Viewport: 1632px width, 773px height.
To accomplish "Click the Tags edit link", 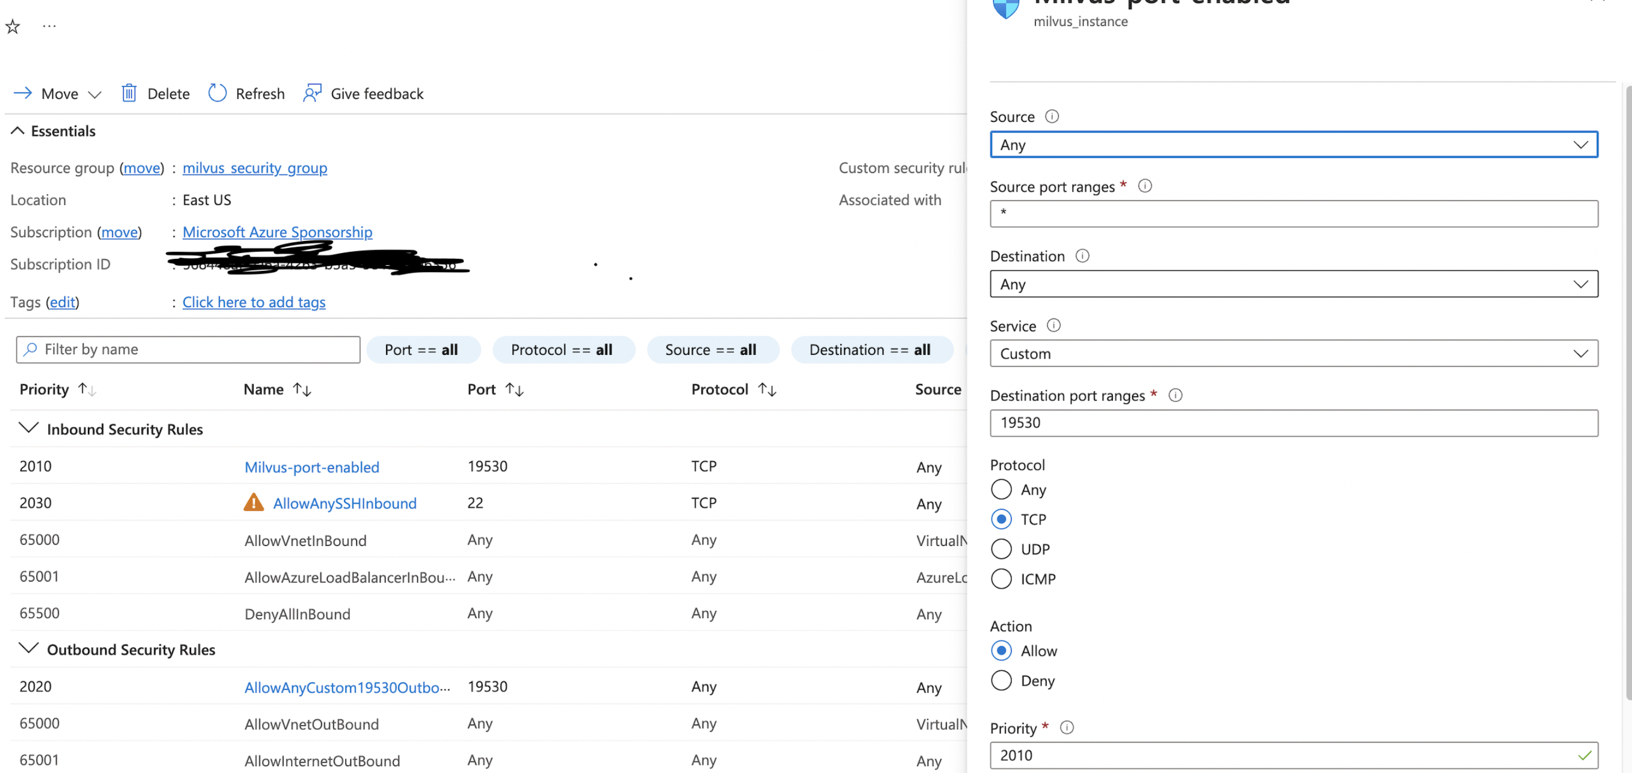I will [x=63, y=302].
